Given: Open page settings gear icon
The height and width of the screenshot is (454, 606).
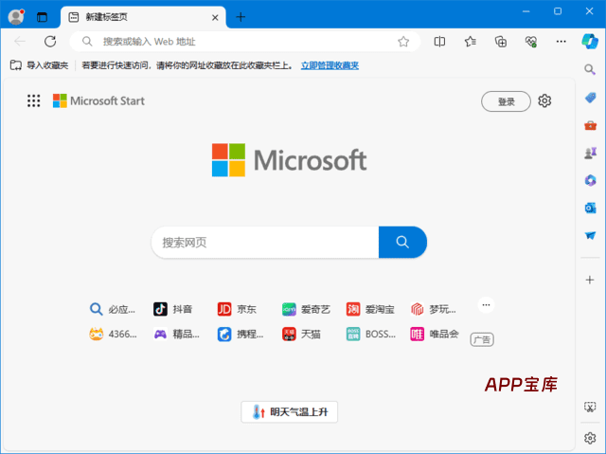Looking at the screenshot, I should [x=544, y=100].
